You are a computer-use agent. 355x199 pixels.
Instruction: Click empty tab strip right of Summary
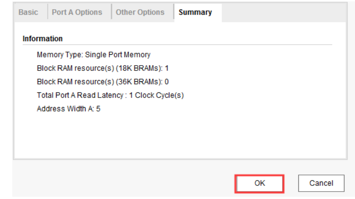284,13
